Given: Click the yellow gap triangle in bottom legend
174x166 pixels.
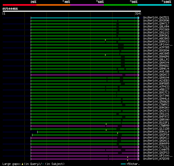Looking at the screenshot, I should [x=22, y=164].
